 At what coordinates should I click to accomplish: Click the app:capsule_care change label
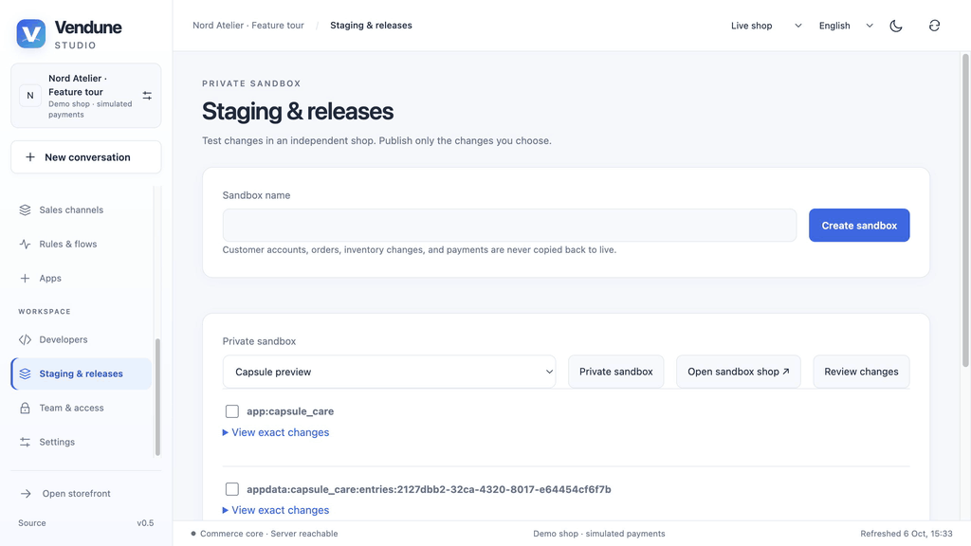[x=290, y=411]
